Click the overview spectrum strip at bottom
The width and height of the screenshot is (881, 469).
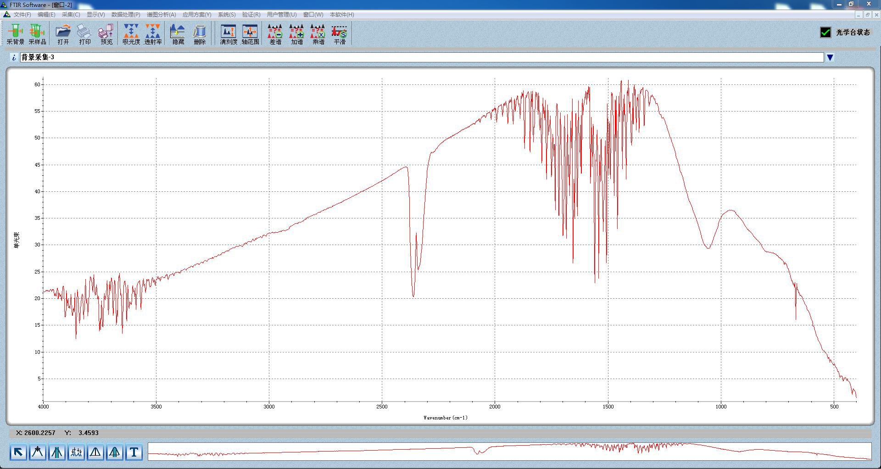509,452
